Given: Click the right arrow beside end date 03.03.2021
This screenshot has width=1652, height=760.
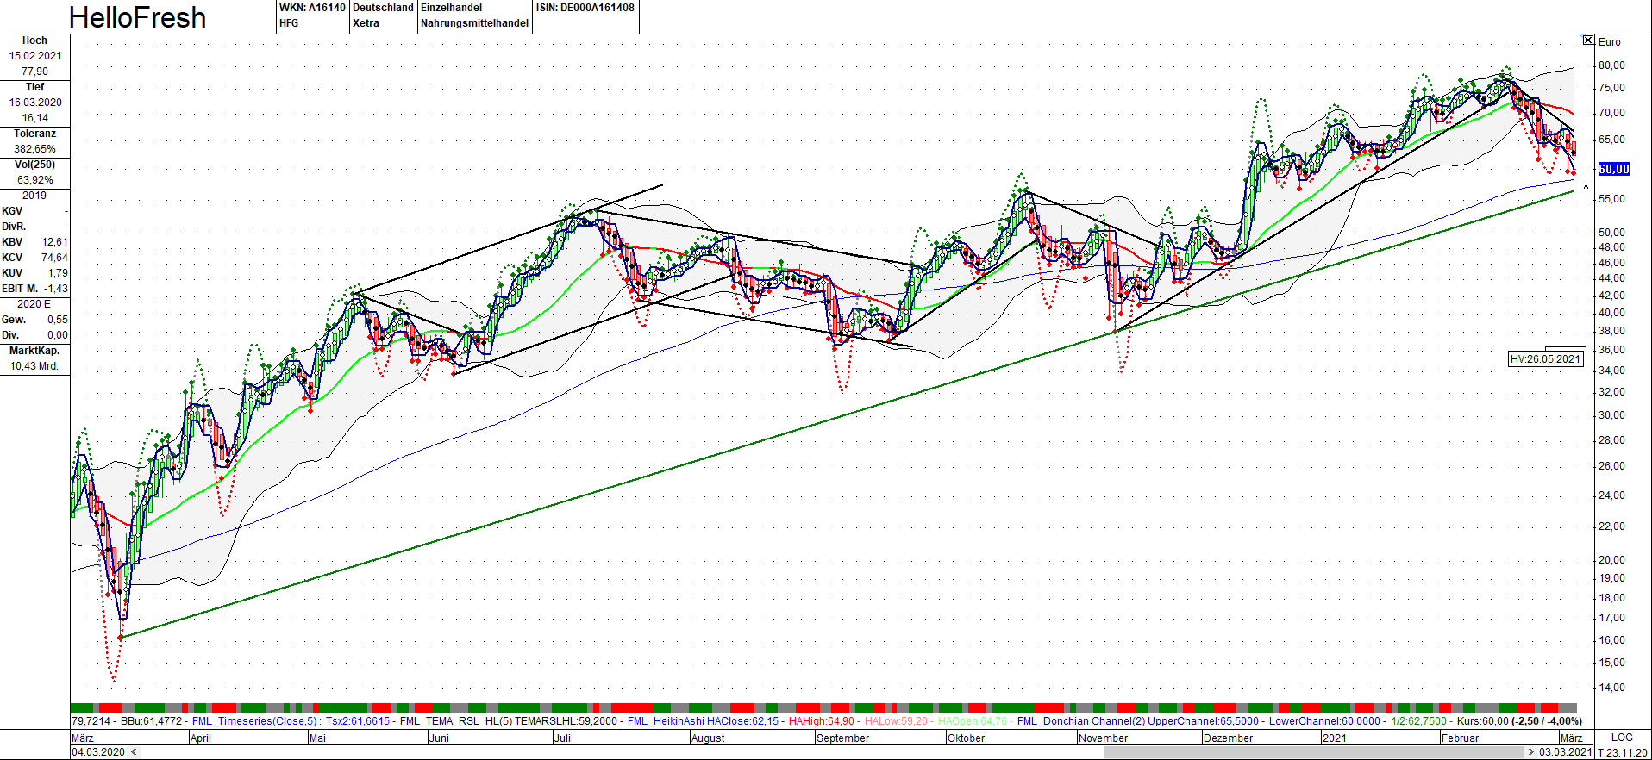Looking at the screenshot, I should point(1531,752).
